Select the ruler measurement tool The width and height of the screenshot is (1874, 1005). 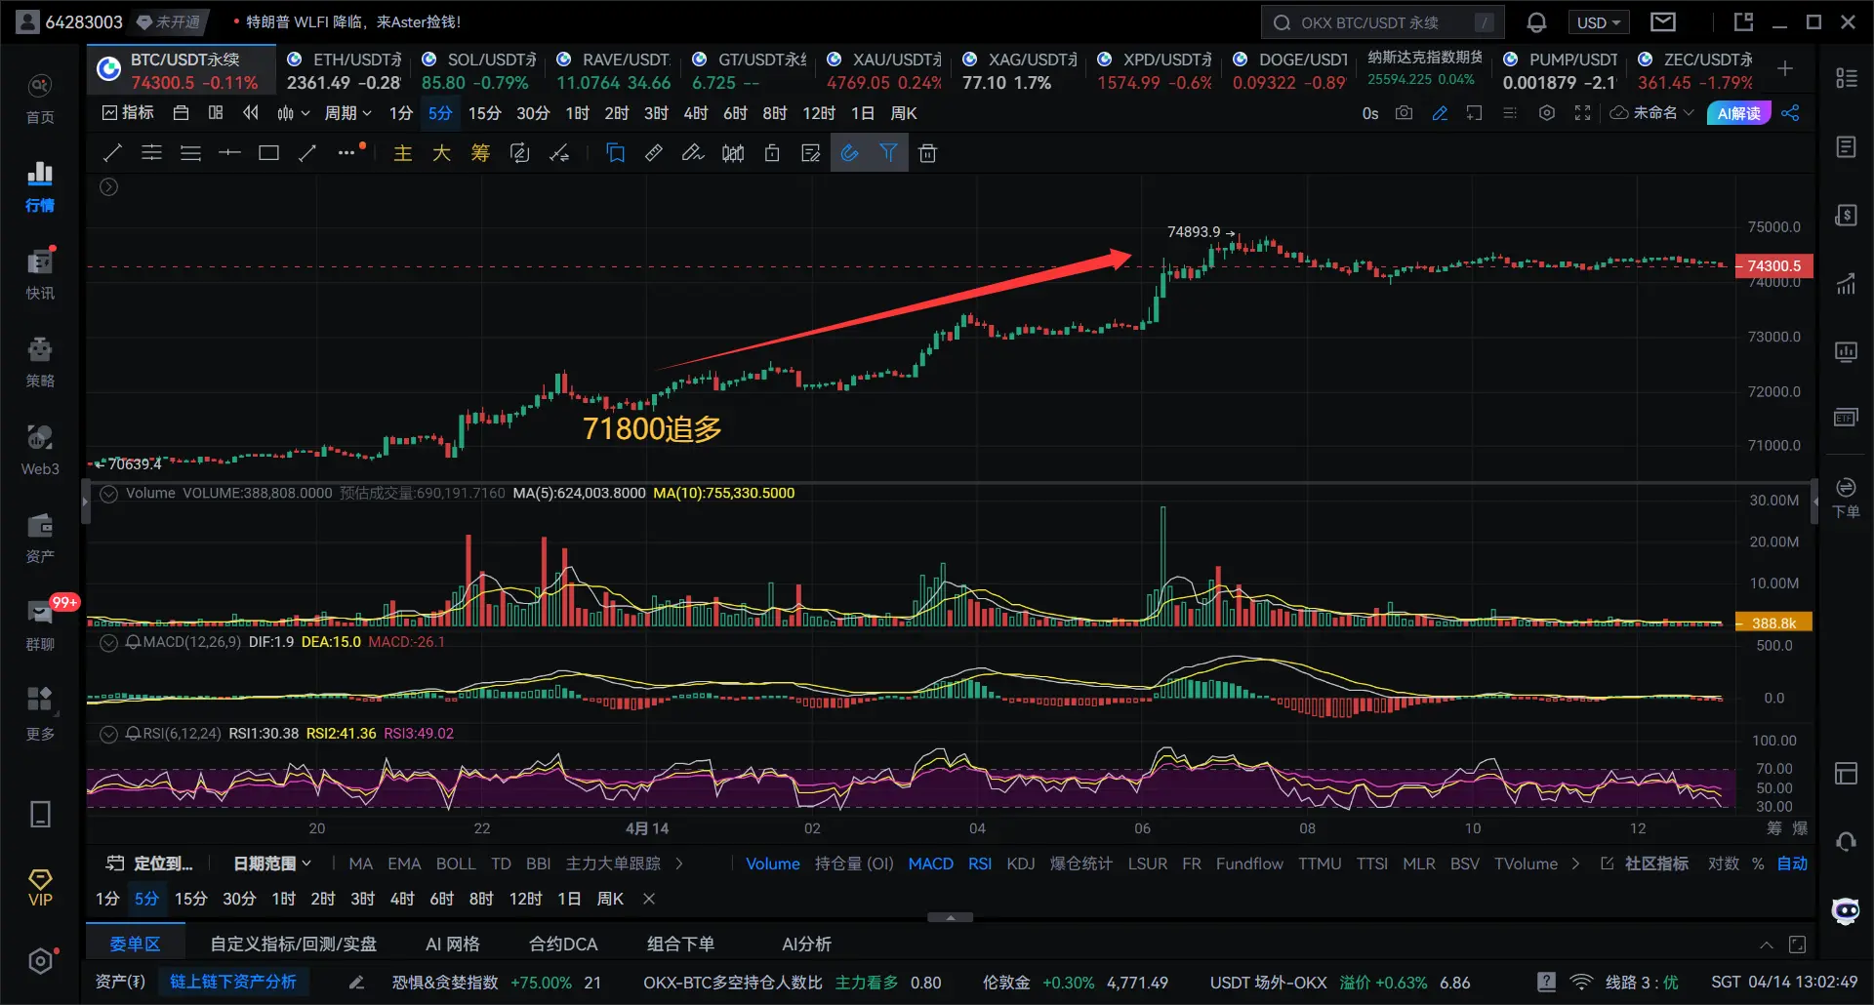(654, 153)
